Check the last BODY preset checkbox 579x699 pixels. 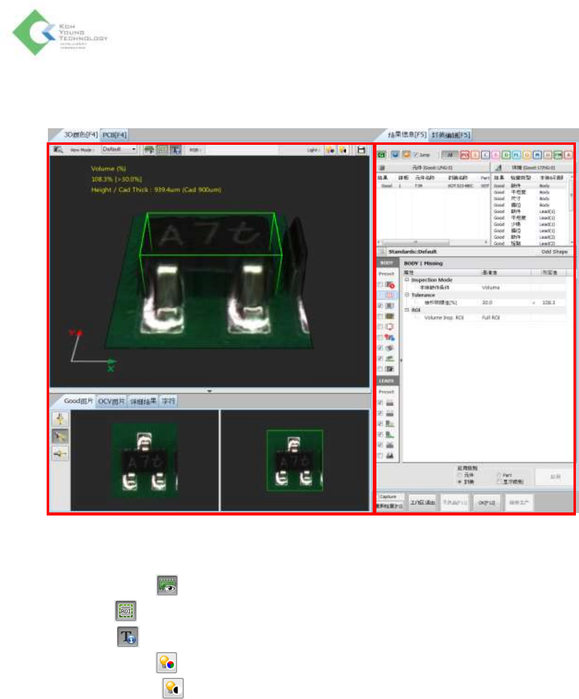(380, 369)
